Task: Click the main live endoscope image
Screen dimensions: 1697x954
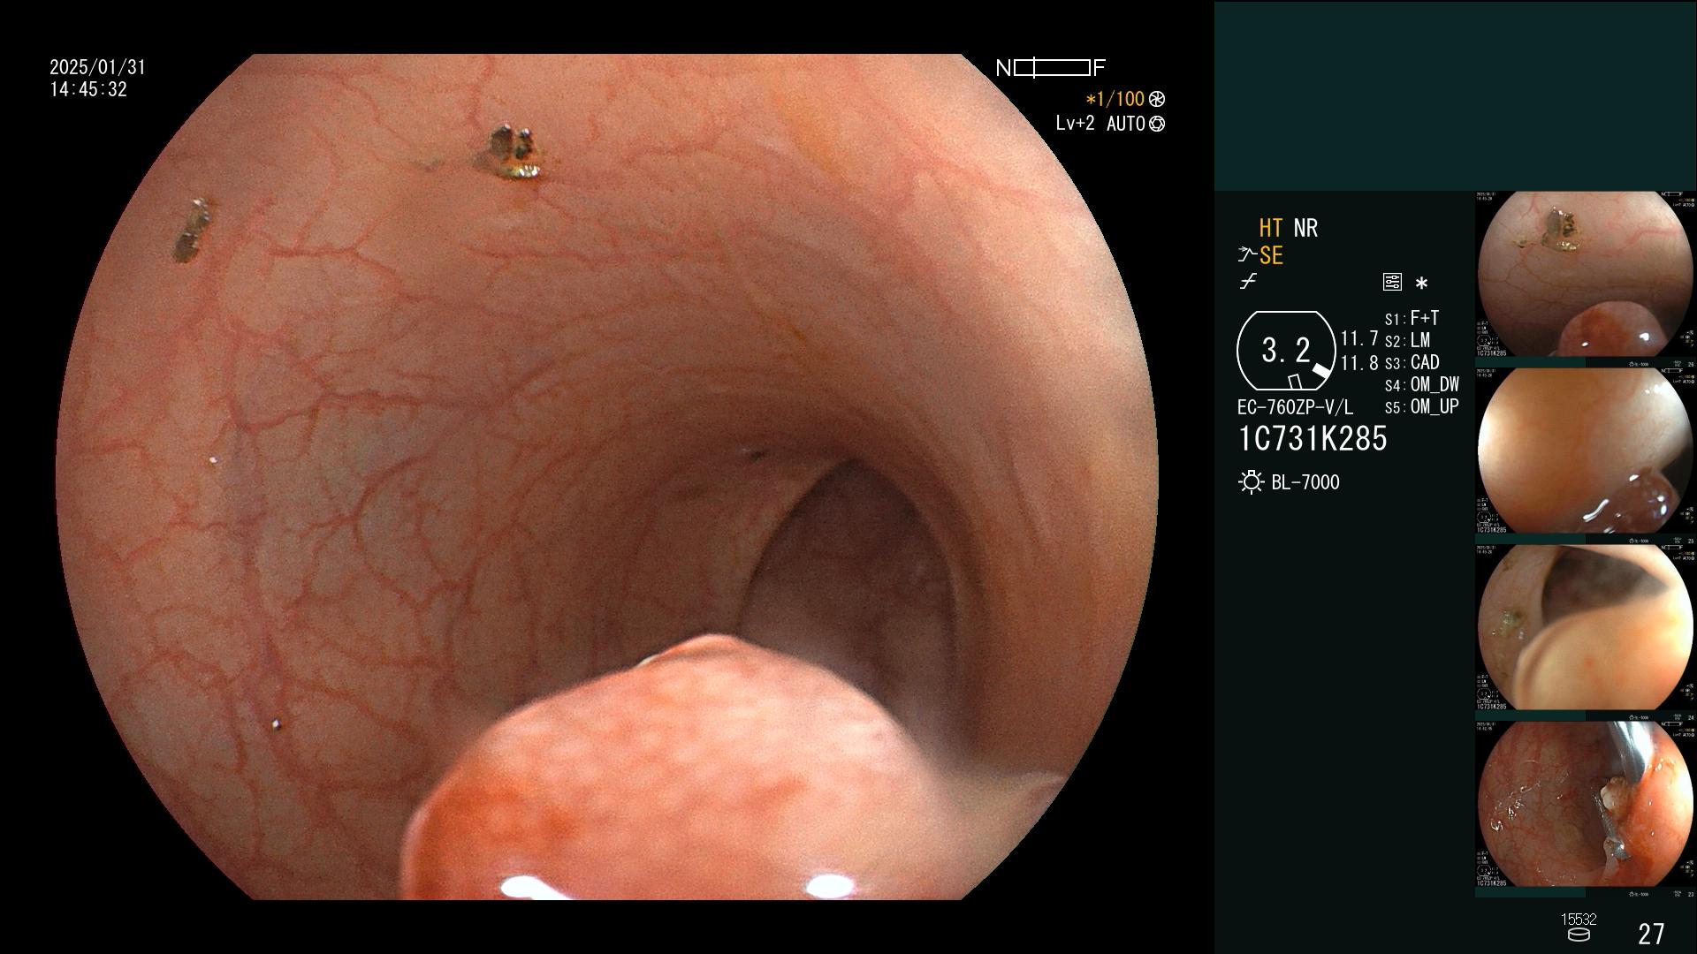Action: coord(606,477)
